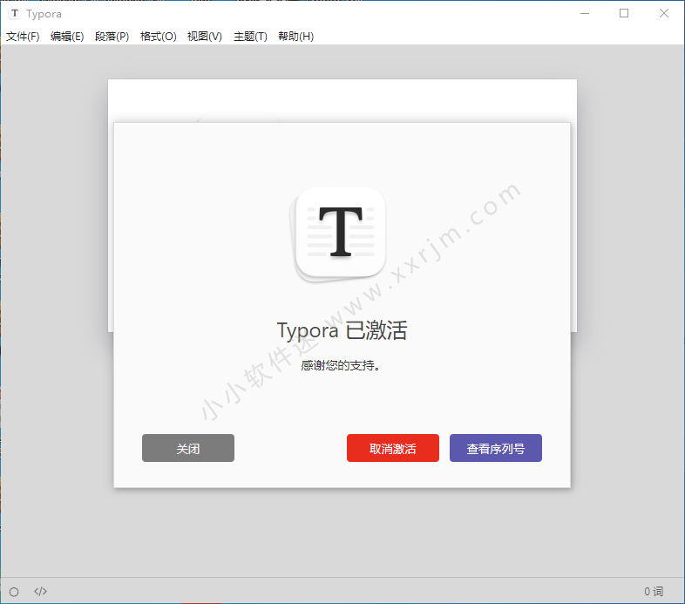
Task: Open the 段落(P) menu
Action: click(x=112, y=37)
